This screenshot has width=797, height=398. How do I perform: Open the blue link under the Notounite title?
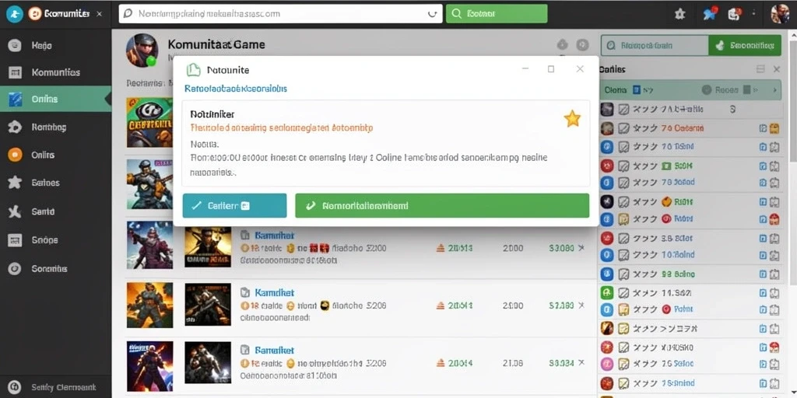(236, 89)
